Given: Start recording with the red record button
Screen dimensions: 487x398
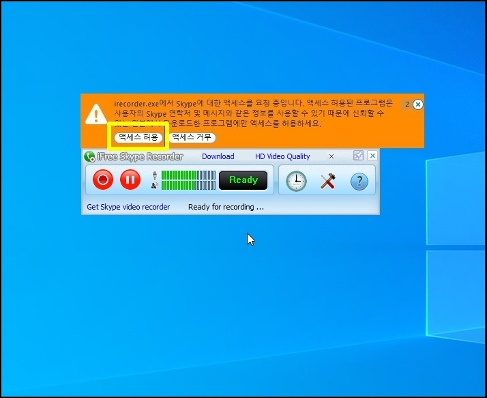Looking at the screenshot, I should pos(103,180).
